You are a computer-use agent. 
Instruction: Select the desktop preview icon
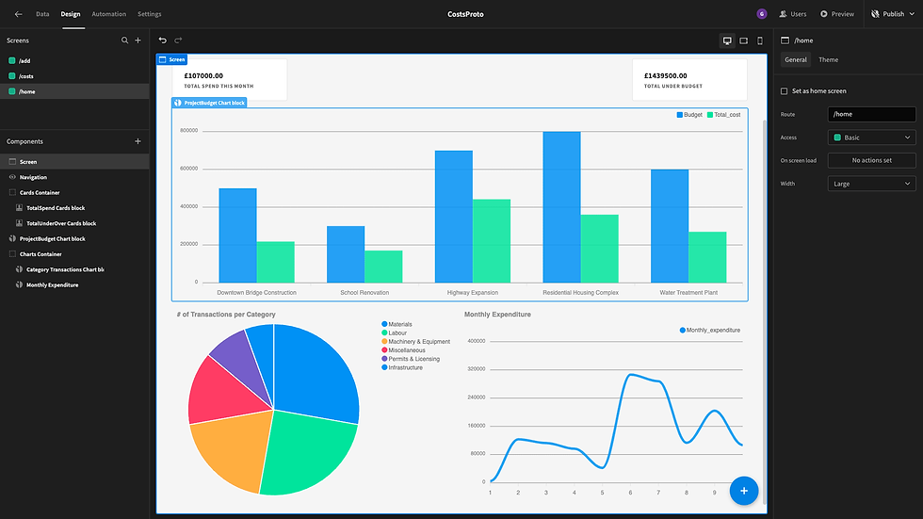[727, 41]
